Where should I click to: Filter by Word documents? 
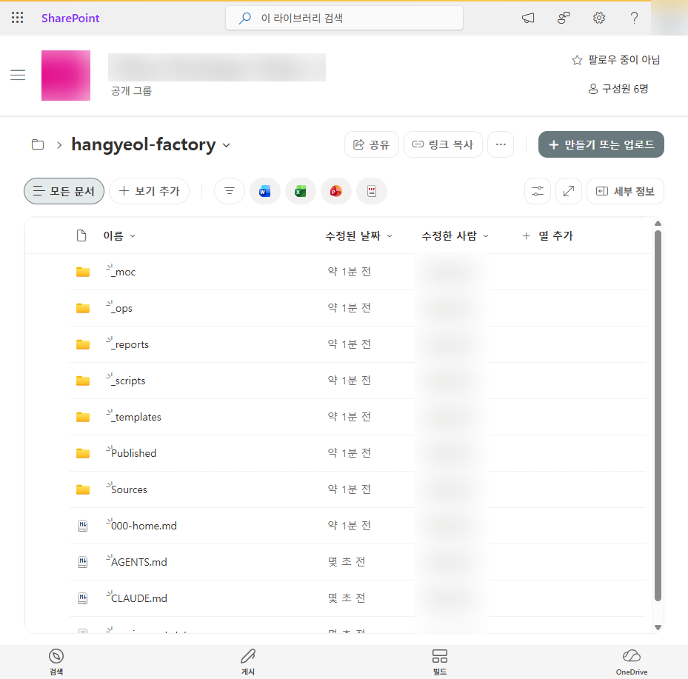265,191
